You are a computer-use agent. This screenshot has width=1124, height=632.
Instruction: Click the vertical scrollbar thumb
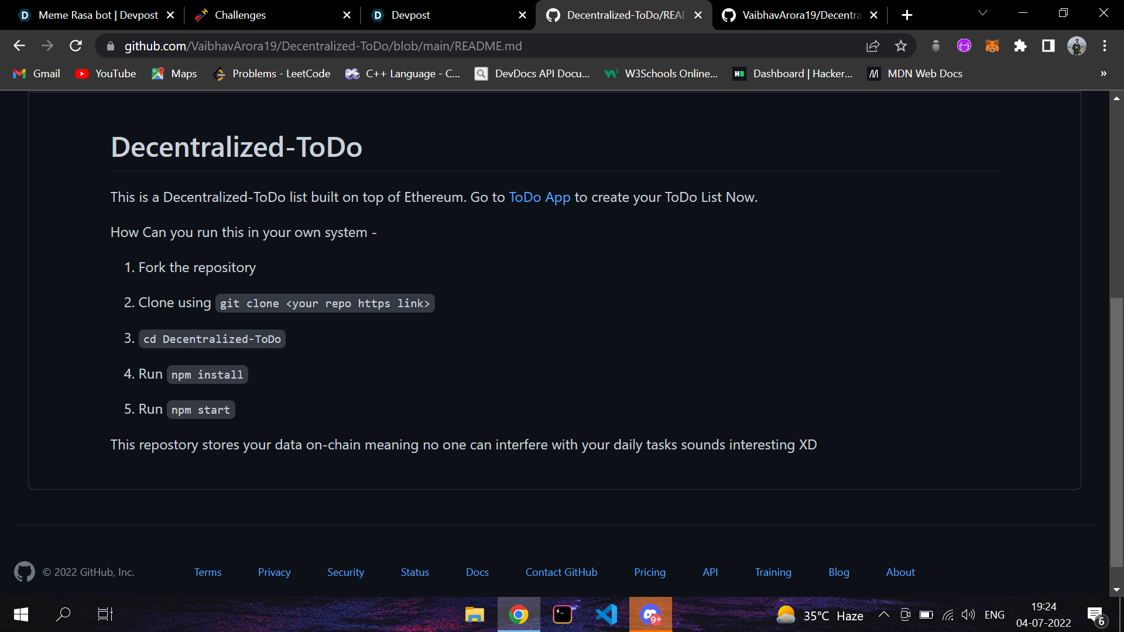click(x=1116, y=432)
